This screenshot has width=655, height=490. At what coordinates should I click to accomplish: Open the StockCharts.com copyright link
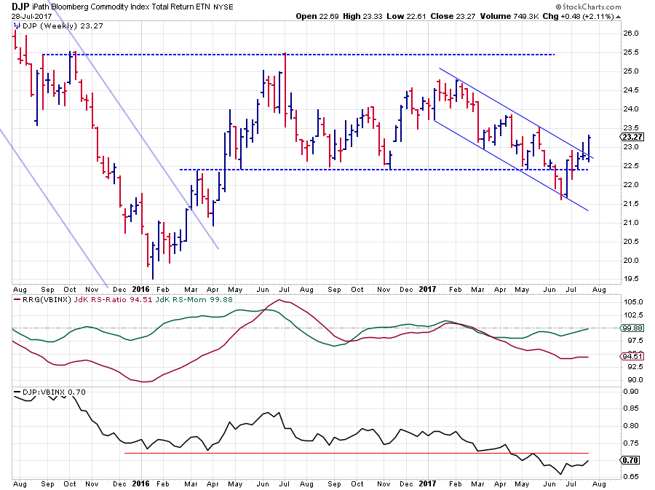[x=588, y=7]
